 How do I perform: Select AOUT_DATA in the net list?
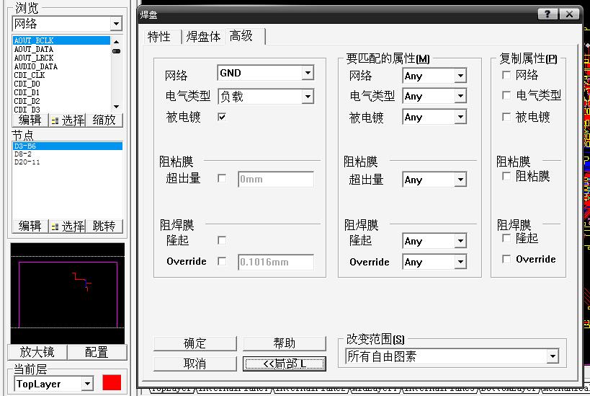(62, 49)
